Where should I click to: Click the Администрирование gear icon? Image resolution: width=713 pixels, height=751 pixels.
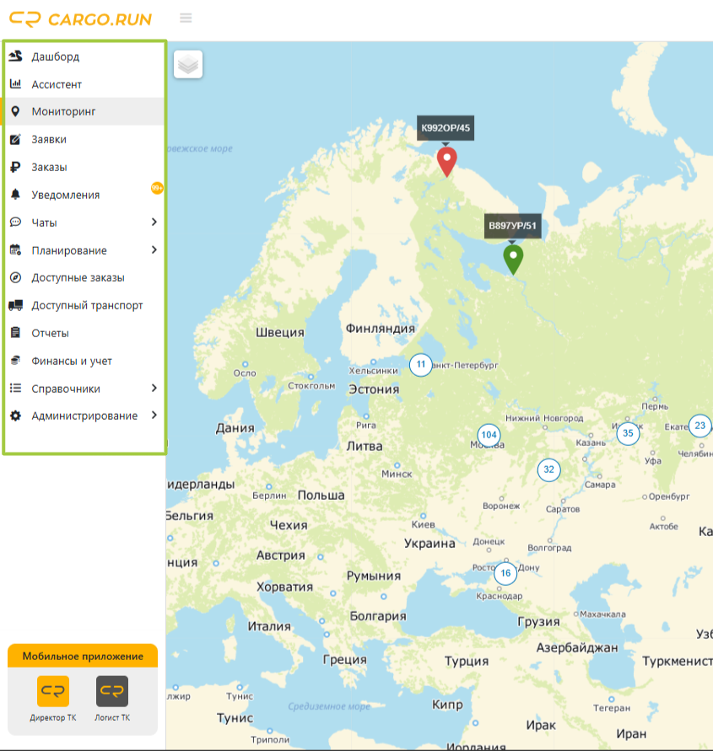pyautogui.click(x=15, y=416)
